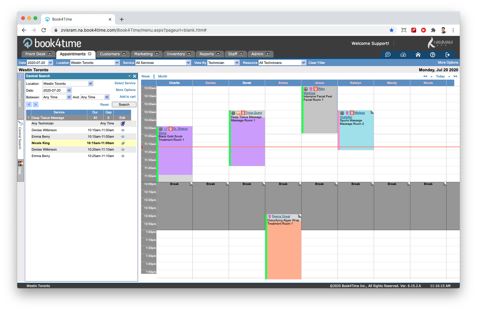Expand the Central Search Location dropdown
This screenshot has height=311, width=477.
pos(90,84)
